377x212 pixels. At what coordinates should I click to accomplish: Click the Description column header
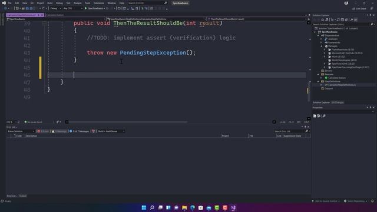pos(31,136)
